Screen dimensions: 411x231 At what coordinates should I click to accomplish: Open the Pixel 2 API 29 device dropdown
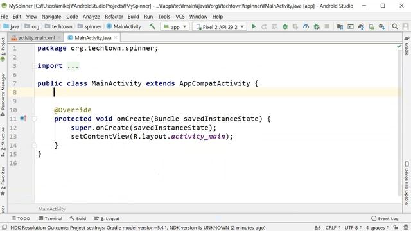click(220, 27)
